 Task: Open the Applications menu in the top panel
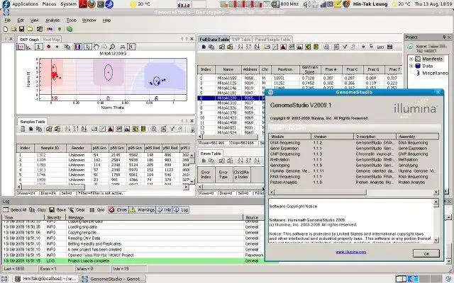tap(25, 4)
